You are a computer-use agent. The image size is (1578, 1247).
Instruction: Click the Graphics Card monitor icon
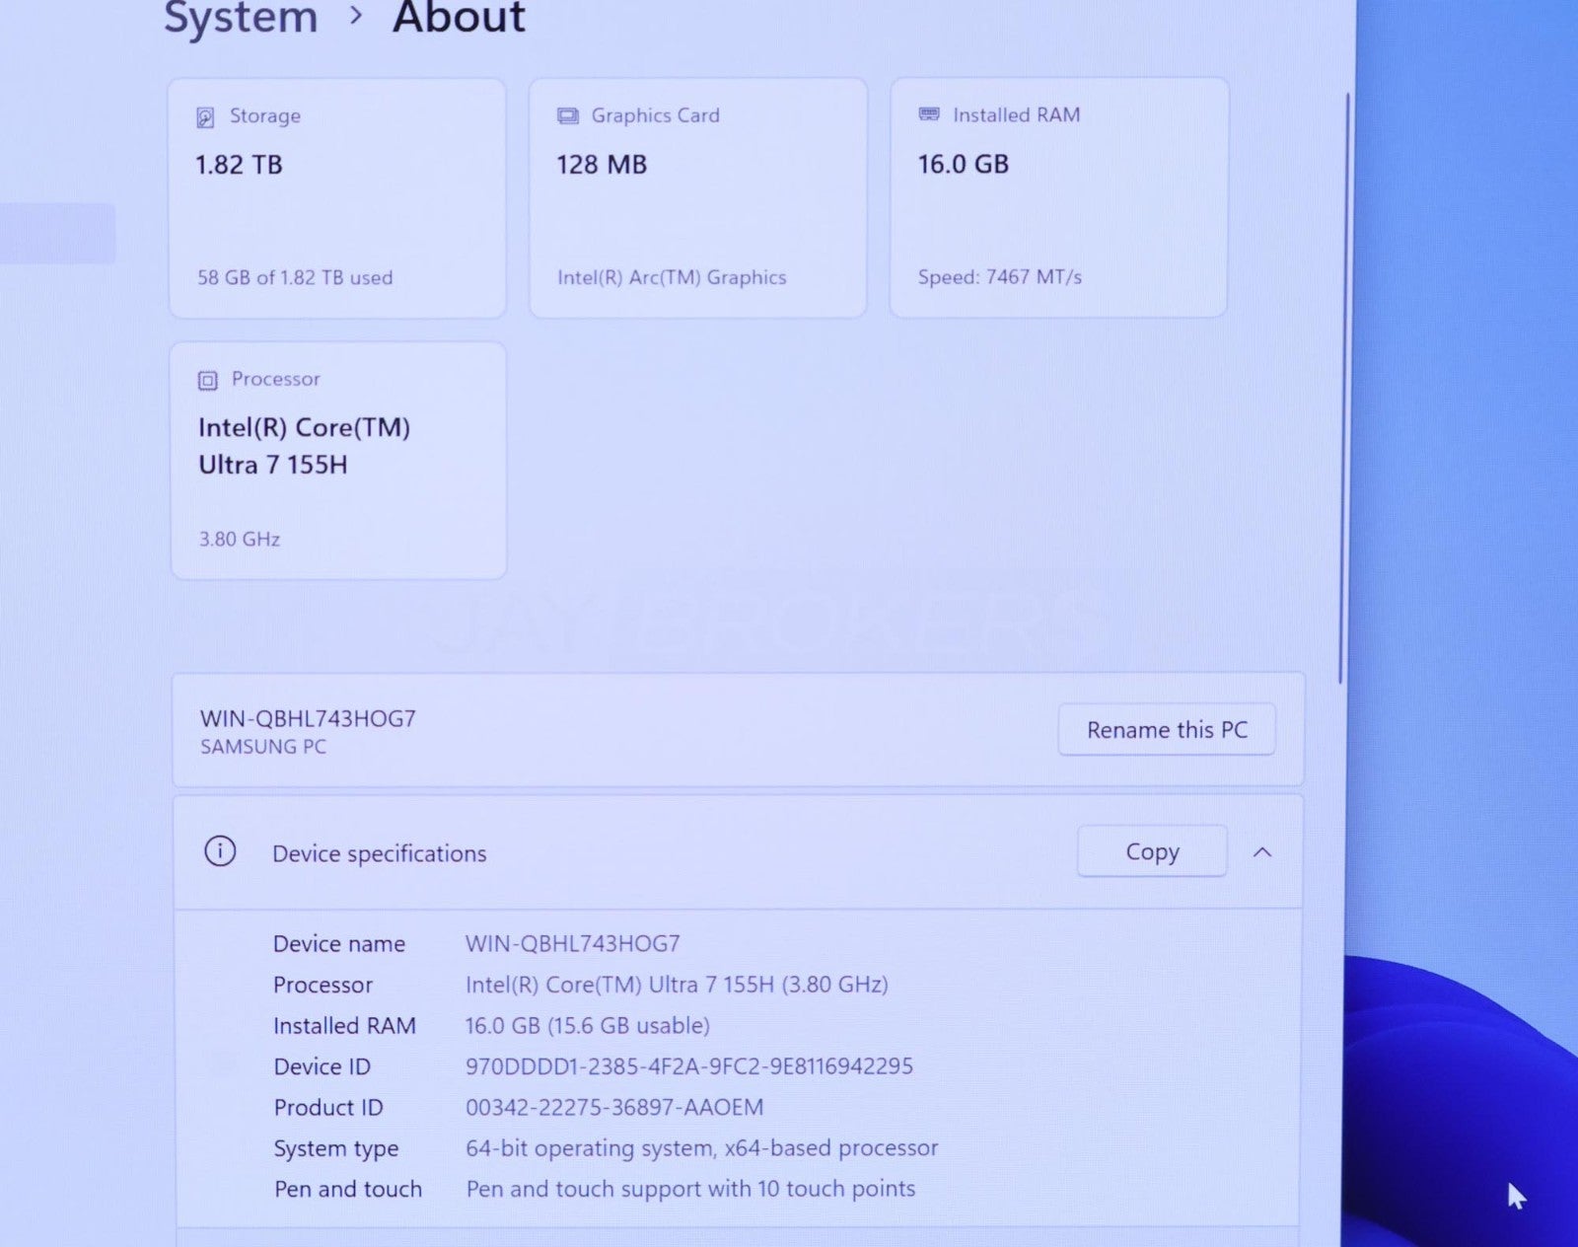(567, 116)
